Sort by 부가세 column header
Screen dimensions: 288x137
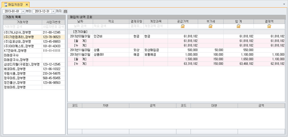[x=211, y=21]
